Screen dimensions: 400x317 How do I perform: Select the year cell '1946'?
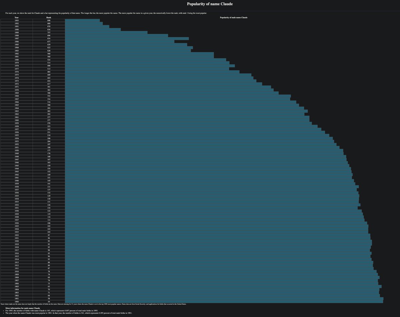click(x=17, y=162)
